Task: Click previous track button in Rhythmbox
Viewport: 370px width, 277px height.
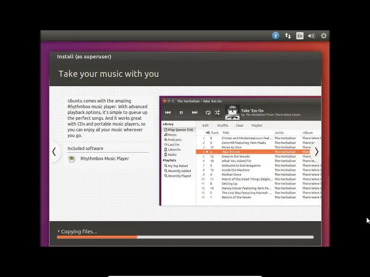Action: (168, 113)
